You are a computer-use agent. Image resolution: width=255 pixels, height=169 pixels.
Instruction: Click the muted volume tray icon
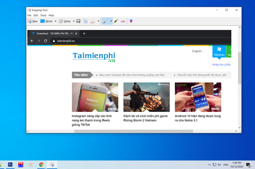coord(219,165)
